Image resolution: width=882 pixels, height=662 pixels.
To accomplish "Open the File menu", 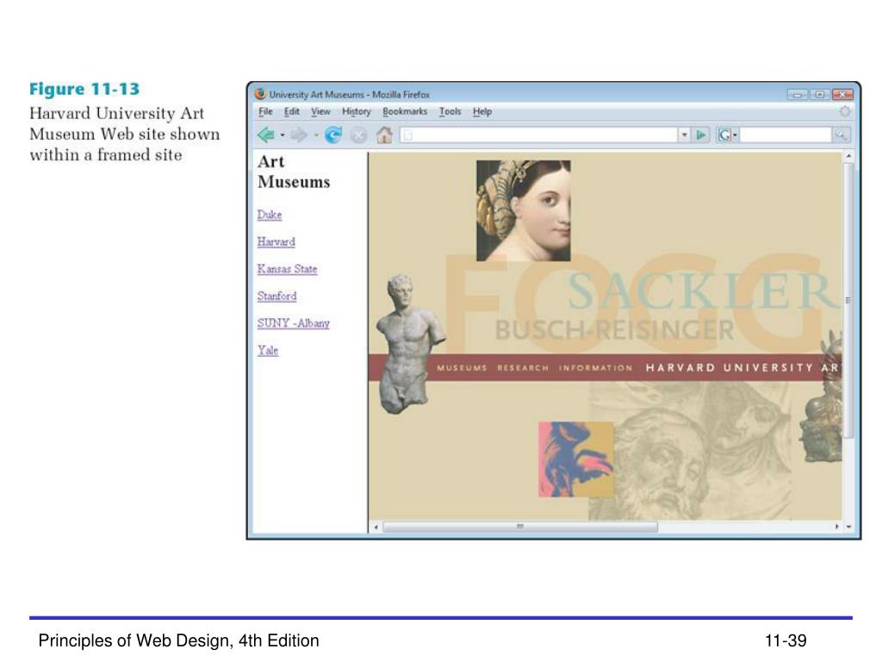I will (265, 111).
